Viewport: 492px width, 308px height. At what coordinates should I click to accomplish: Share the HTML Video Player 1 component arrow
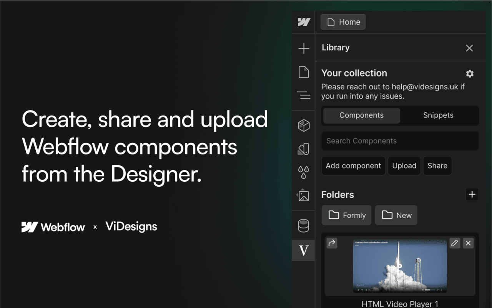332,243
